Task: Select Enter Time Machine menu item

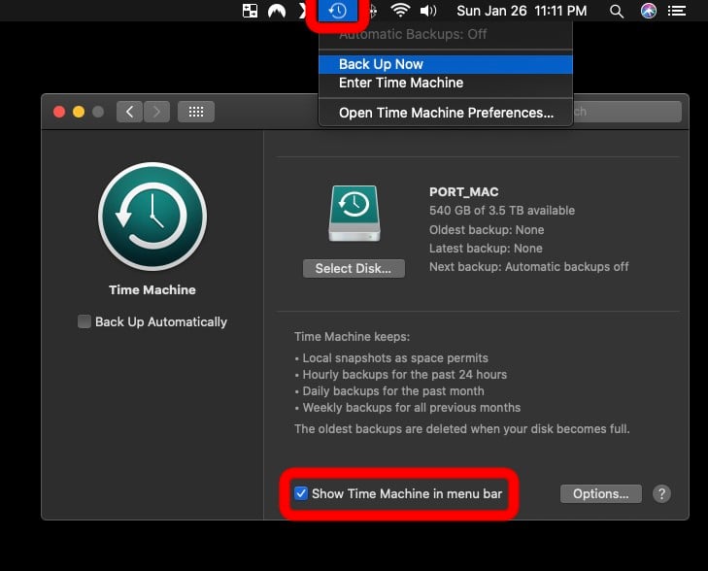Action: point(446,83)
